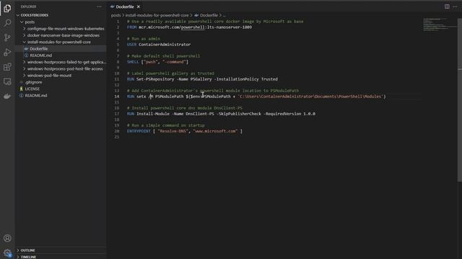The height and width of the screenshot is (259, 462).
Task: Split the editor to the right
Action: pyautogui.click(x=447, y=6)
